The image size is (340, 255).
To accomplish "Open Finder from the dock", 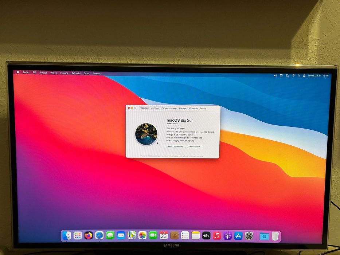I will pyautogui.click(x=67, y=235).
